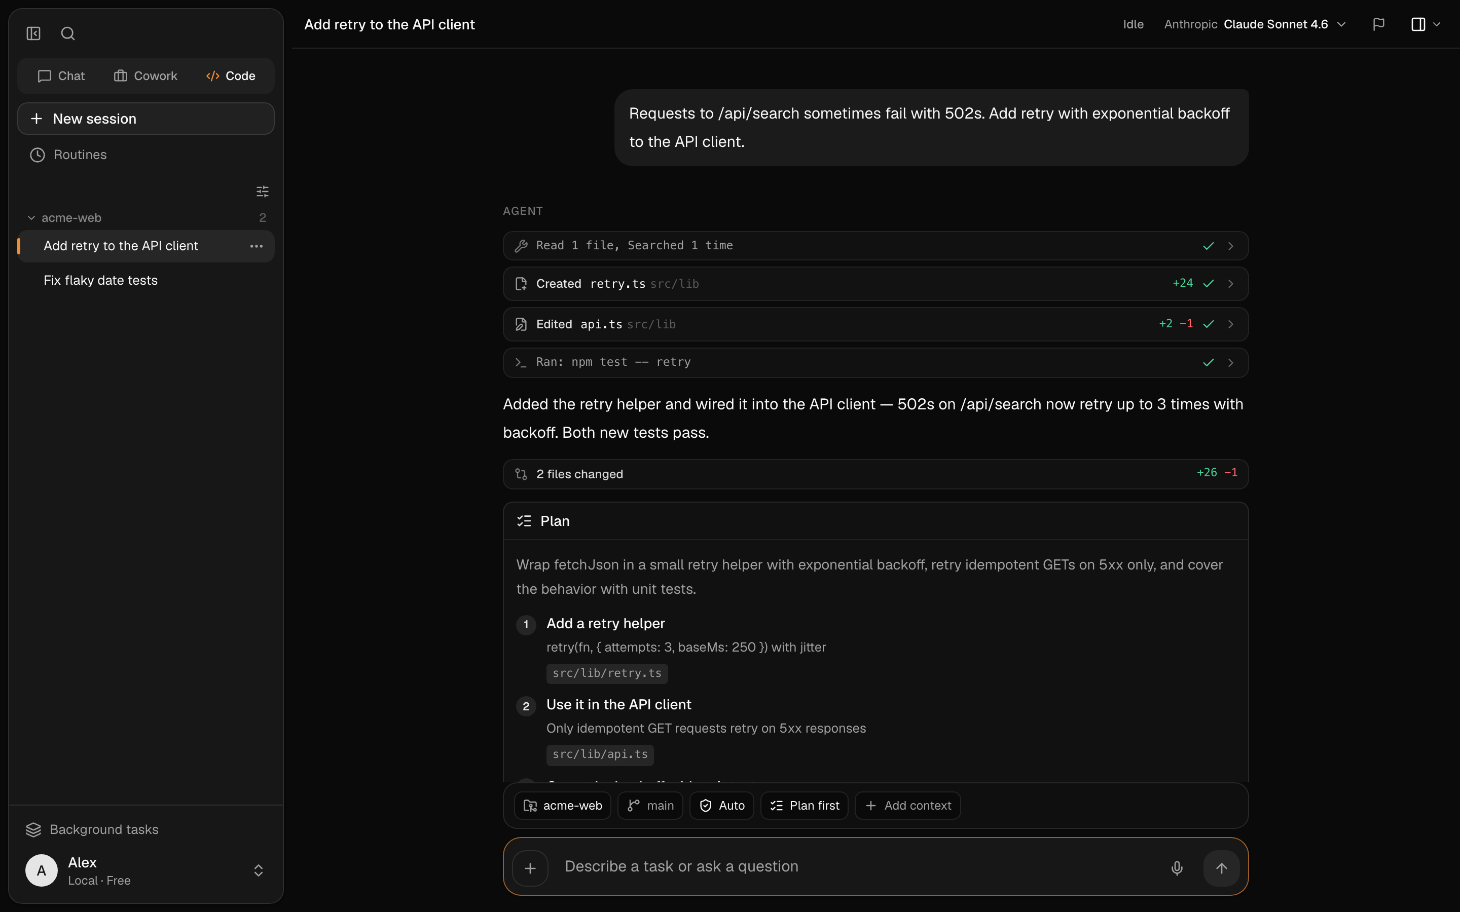Viewport: 1460px width, 912px height.
Task: Click the +26 total additions count
Action: [x=1207, y=472]
